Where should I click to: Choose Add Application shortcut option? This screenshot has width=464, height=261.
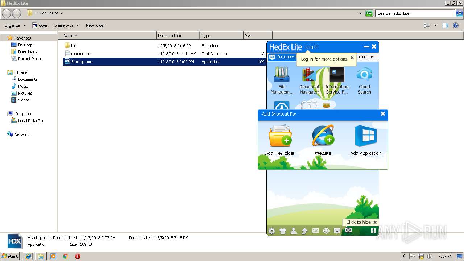point(366,140)
